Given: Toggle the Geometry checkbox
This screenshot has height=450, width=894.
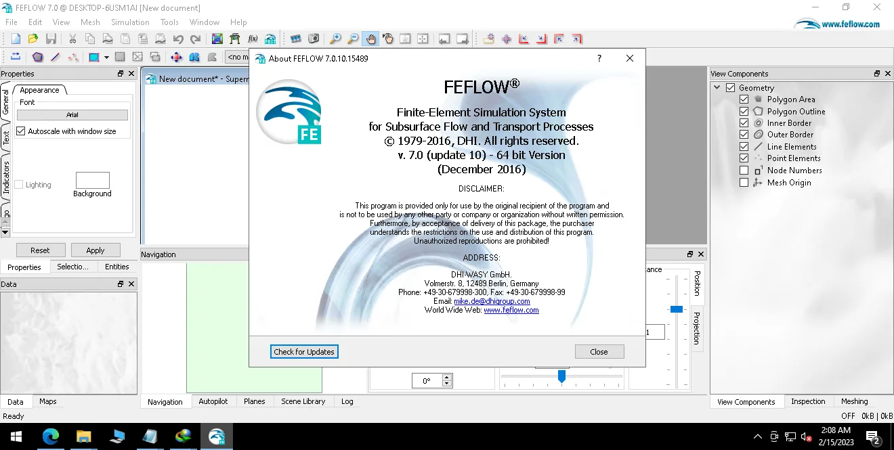Looking at the screenshot, I should point(730,88).
